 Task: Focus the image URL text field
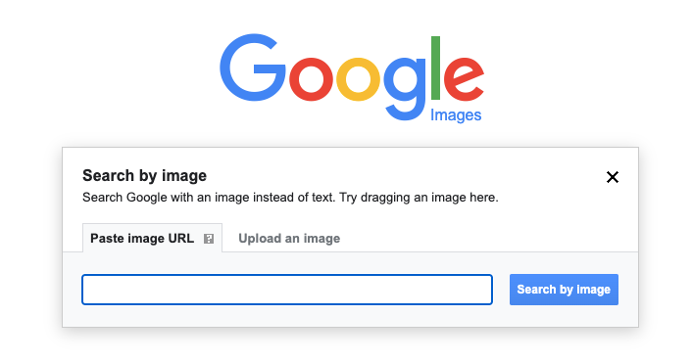pos(287,290)
